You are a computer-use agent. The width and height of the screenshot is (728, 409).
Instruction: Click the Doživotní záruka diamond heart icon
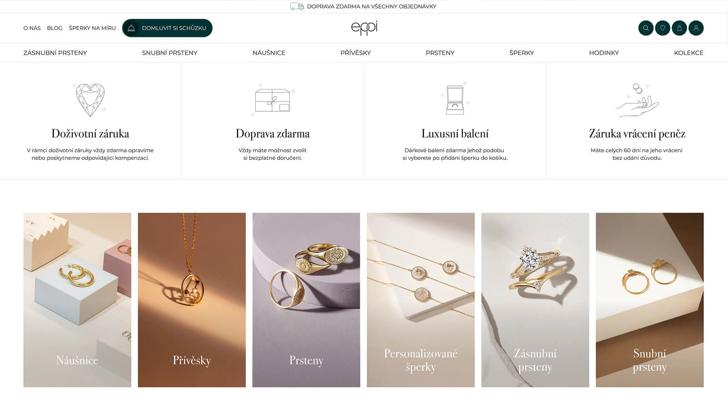coord(90,100)
